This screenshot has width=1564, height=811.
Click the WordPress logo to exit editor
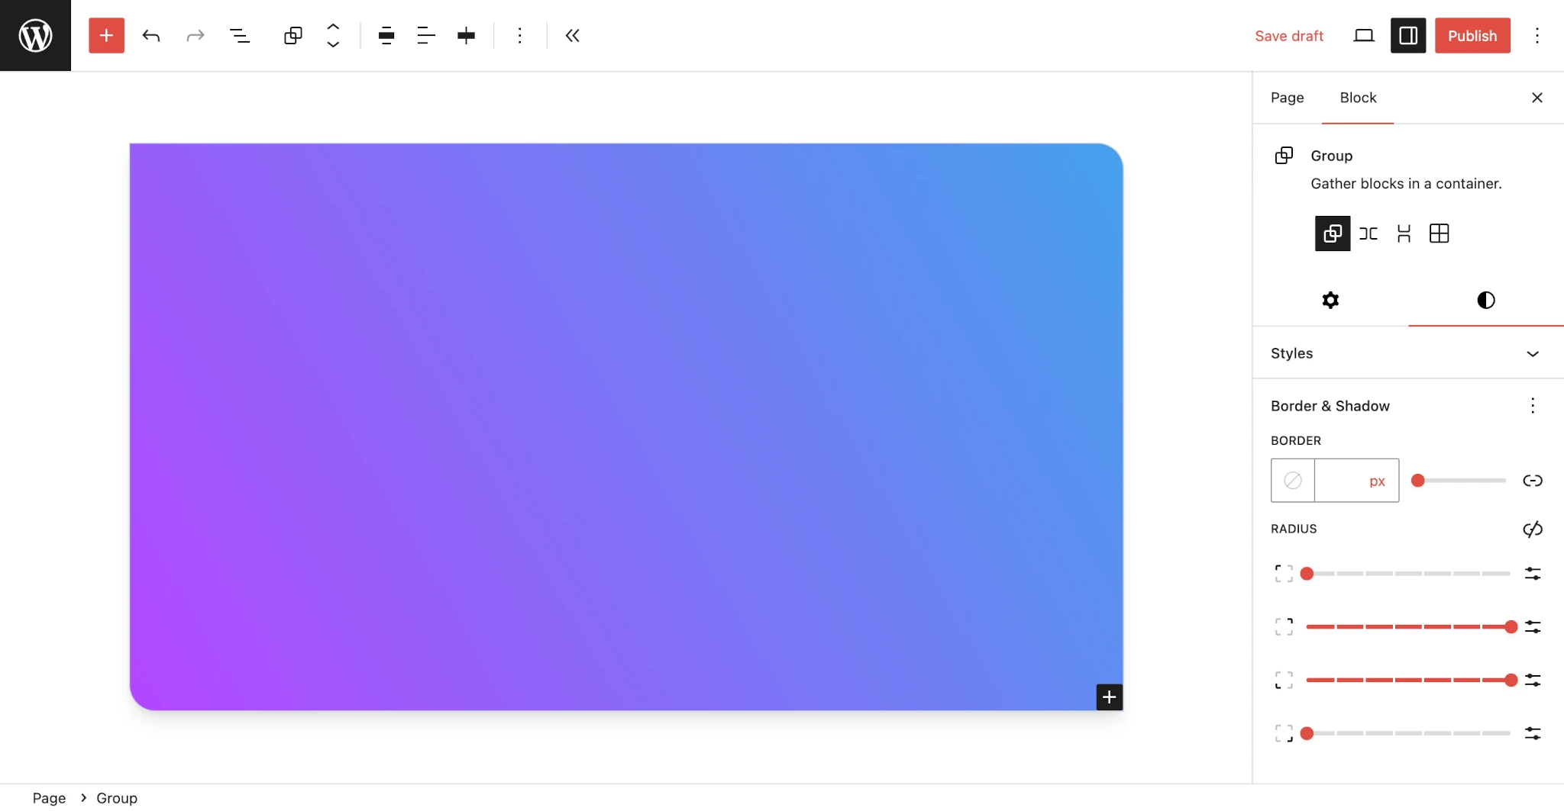pos(35,35)
